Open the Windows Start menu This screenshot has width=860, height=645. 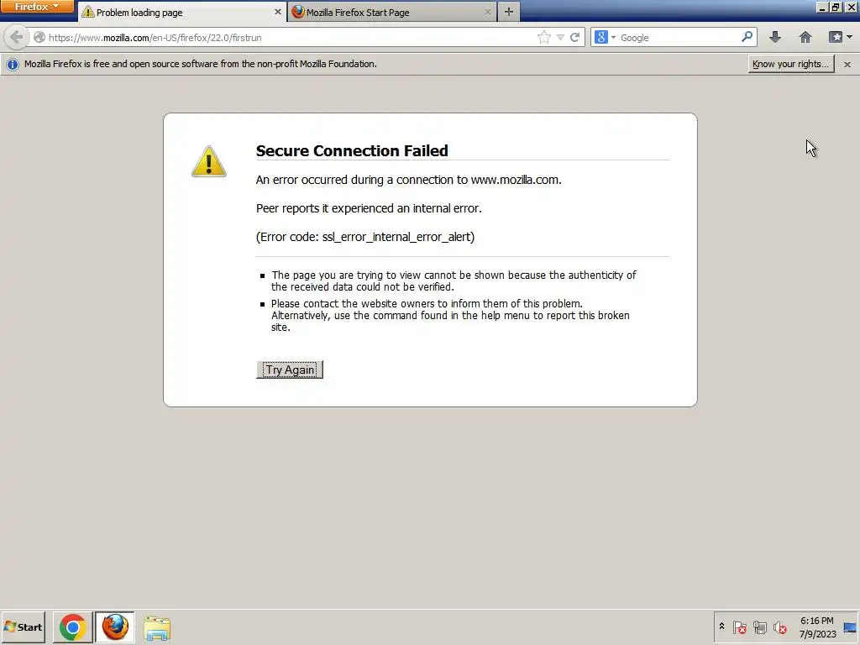click(23, 627)
